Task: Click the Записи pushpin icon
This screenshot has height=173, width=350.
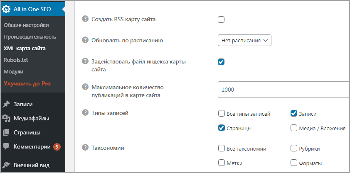Action: coord(6,105)
